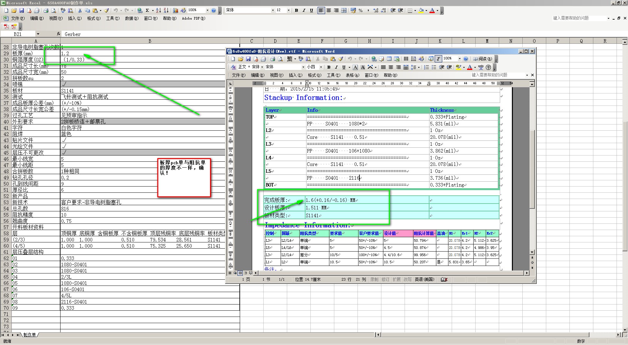Open Excel's font size dropdown
The image size is (628, 345).
tap(288, 10)
